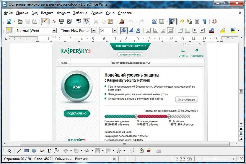Click Русский language in status bar
Viewport: 246px width, 164px height.
coord(82,159)
